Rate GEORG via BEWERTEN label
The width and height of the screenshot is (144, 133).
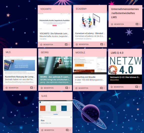coord(49,88)
